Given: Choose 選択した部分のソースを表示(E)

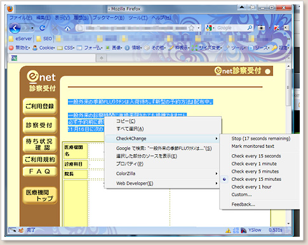Looking at the screenshot, I should click(x=163, y=156).
